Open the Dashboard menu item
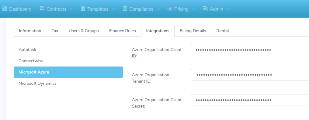 point(20,9)
